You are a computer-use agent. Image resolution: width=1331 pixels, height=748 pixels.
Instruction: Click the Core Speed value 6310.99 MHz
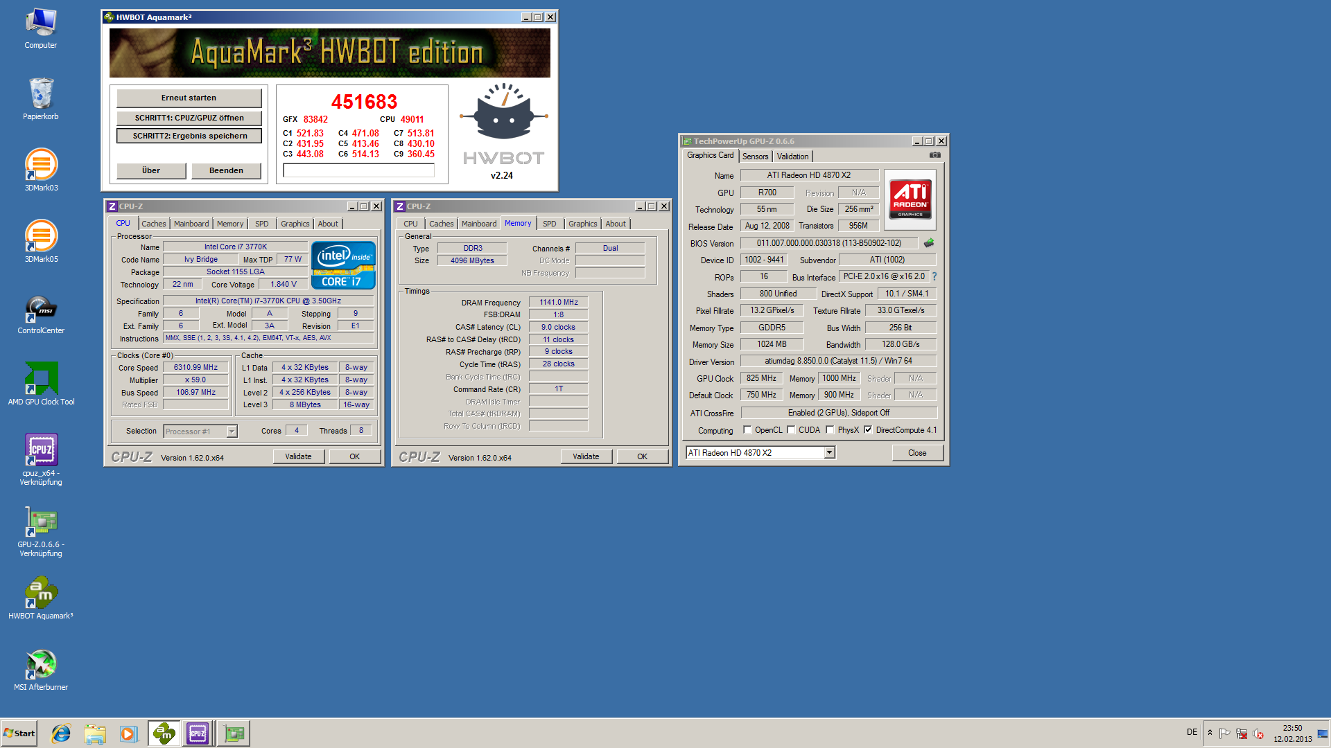pyautogui.click(x=195, y=368)
